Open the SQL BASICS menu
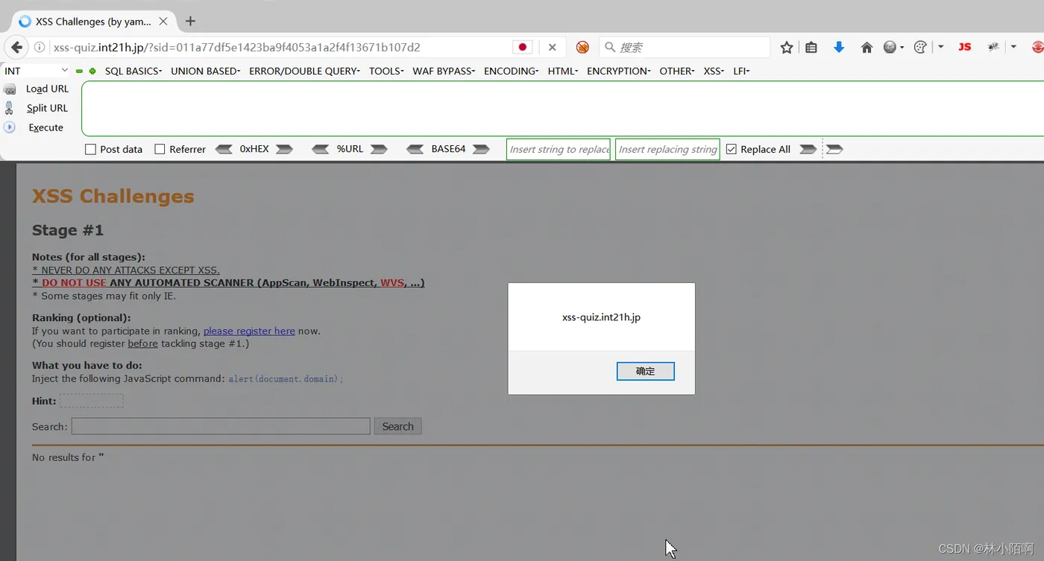Image resolution: width=1044 pixels, height=561 pixels. click(x=133, y=71)
